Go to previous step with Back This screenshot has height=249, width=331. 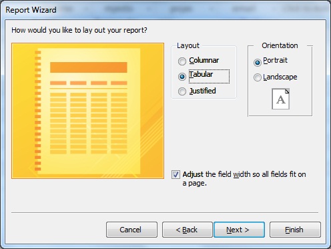coord(188,230)
